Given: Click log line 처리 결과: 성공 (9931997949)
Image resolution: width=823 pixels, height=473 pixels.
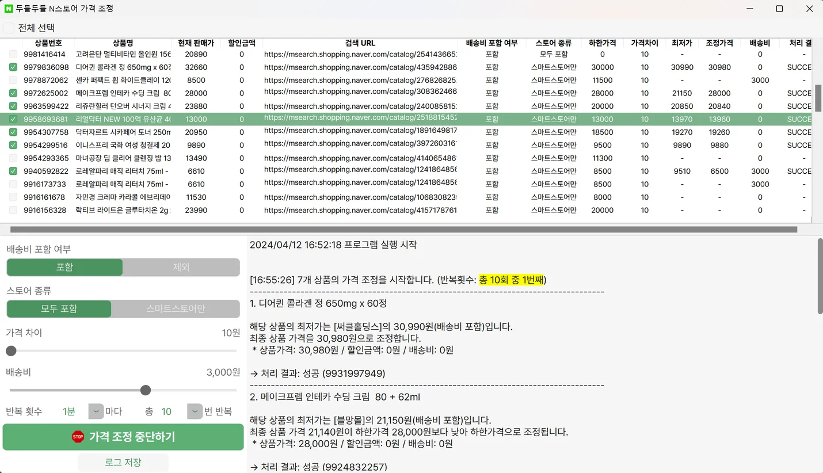Looking at the screenshot, I should click(x=318, y=373).
